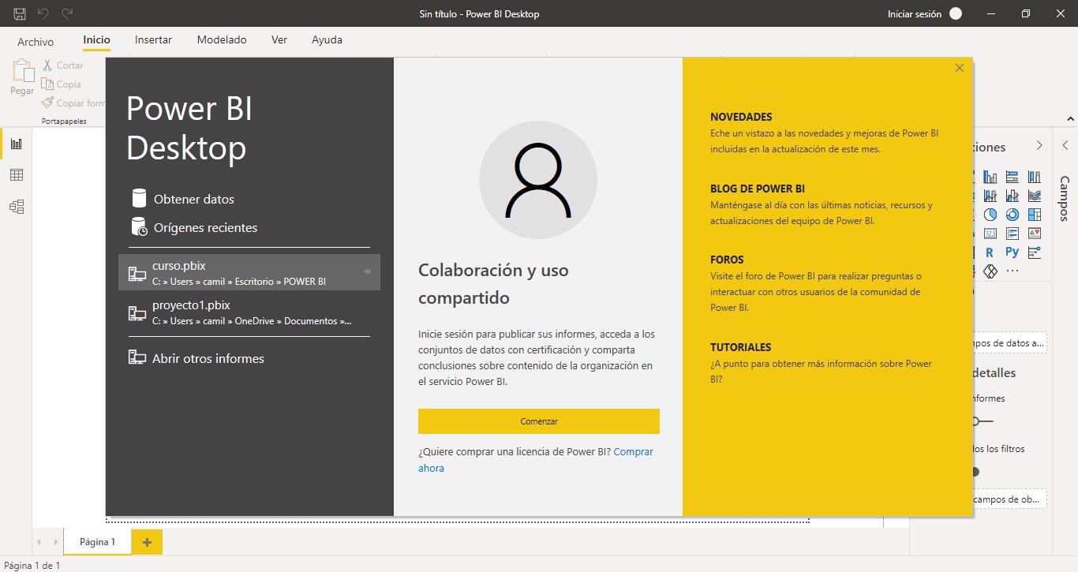Screen dimensions: 1078x572
Task: Collapse the Visualizaciones pane chevron
Action: tap(1039, 146)
